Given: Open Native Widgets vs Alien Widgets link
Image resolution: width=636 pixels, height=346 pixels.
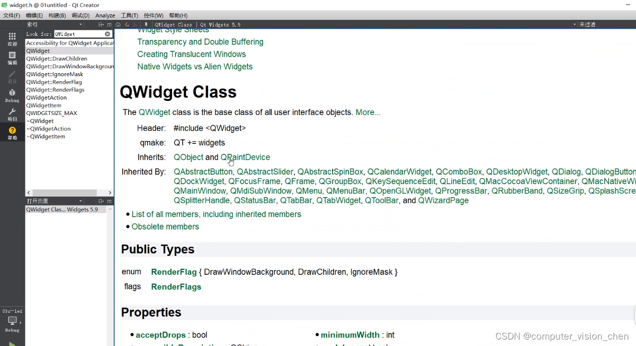Looking at the screenshot, I should [x=195, y=67].
